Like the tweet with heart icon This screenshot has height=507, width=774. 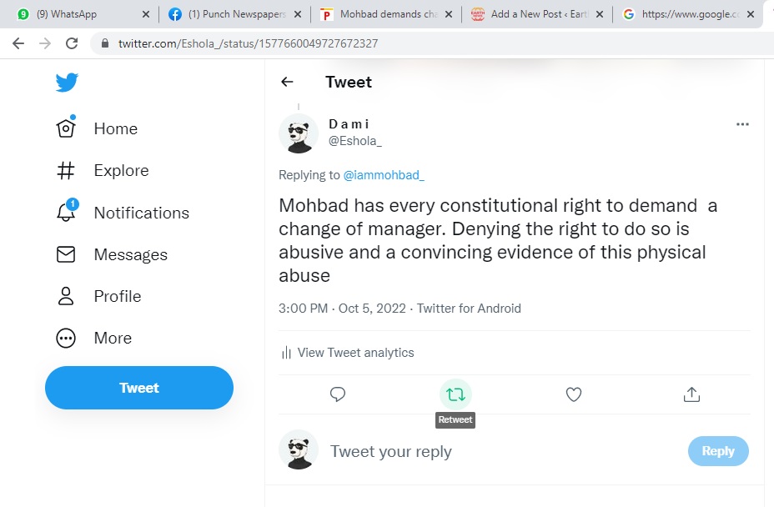574,394
